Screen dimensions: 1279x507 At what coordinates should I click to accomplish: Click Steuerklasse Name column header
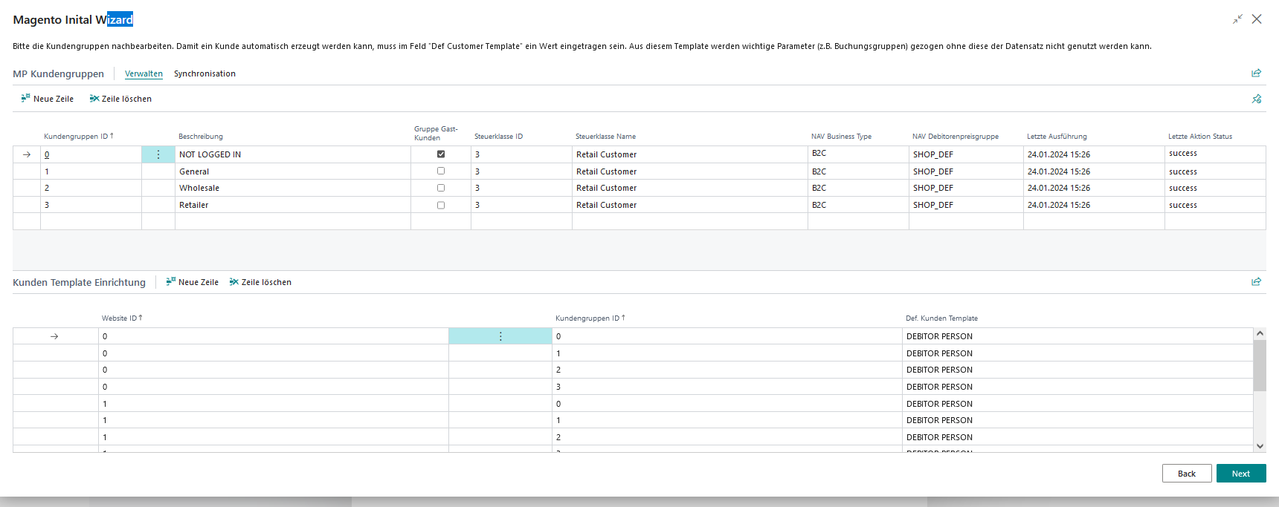coord(605,137)
